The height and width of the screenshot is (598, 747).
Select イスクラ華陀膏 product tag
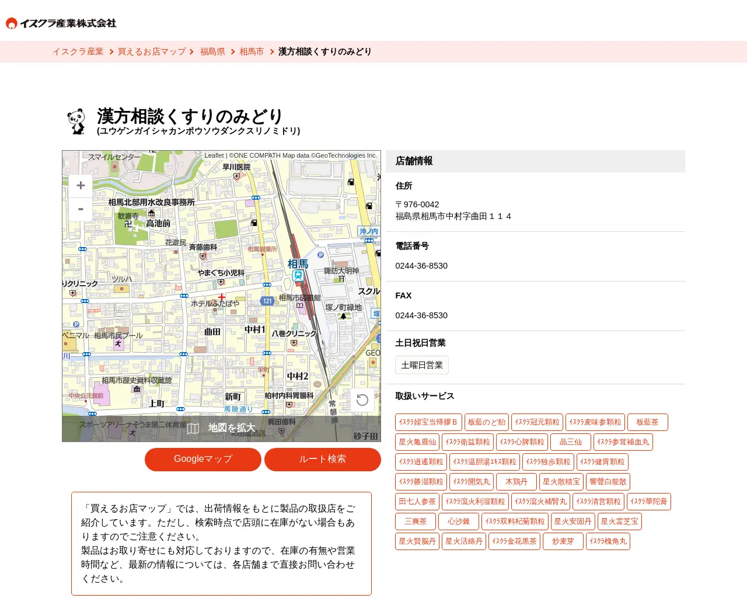(649, 502)
